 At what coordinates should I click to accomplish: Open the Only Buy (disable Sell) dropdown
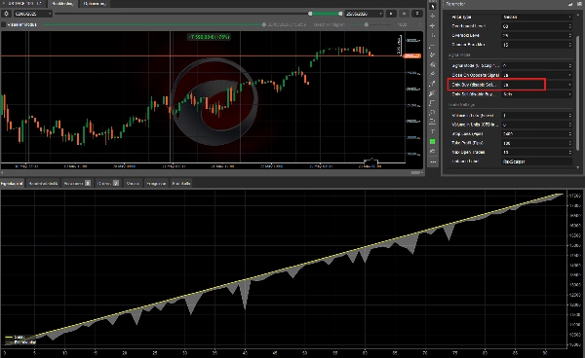click(536, 85)
